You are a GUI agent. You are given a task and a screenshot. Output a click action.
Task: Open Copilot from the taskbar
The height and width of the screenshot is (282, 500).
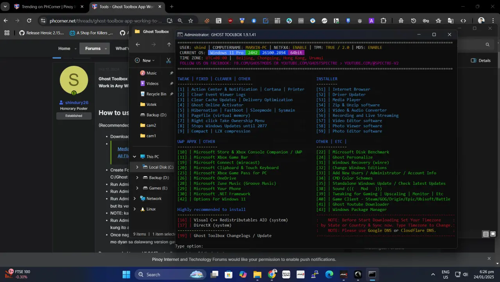click(243, 275)
